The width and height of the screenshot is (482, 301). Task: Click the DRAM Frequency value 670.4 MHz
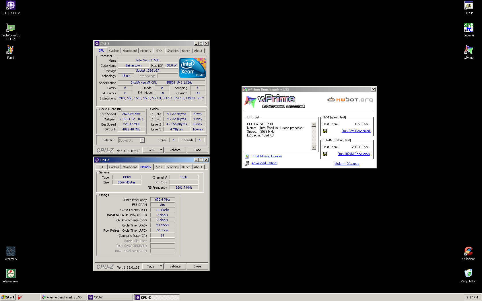(x=162, y=200)
